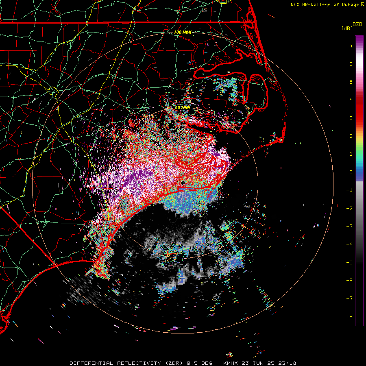This screenshot has width=366, height=366.
Task: Click the -4 dB value on the color scale
Action: pyautogui.click(x=349, y=244)
